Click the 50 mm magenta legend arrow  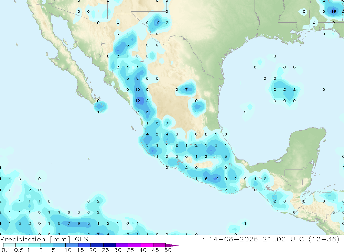click(172, 245)
